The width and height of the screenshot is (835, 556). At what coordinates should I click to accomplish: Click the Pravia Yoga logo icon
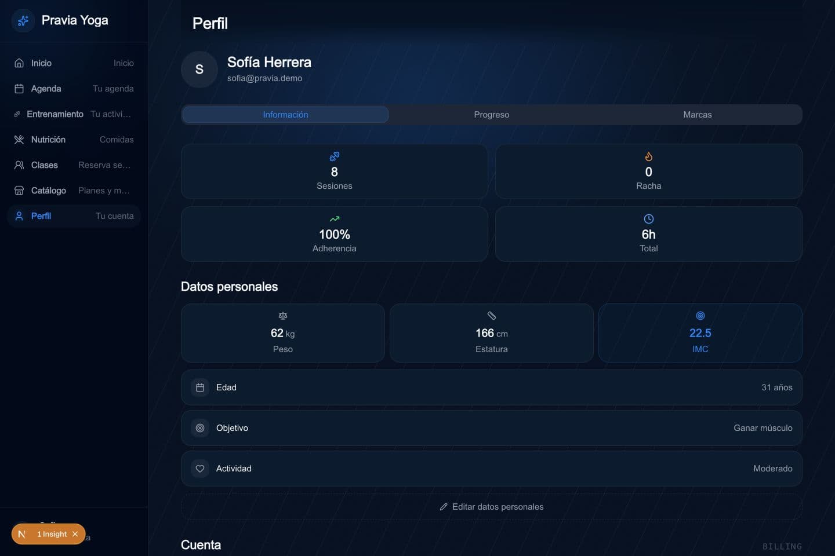point(23,21)
